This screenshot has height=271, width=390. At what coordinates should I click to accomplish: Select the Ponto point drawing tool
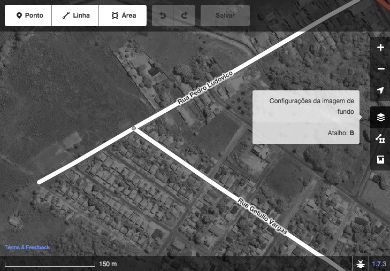click(28, 16)
